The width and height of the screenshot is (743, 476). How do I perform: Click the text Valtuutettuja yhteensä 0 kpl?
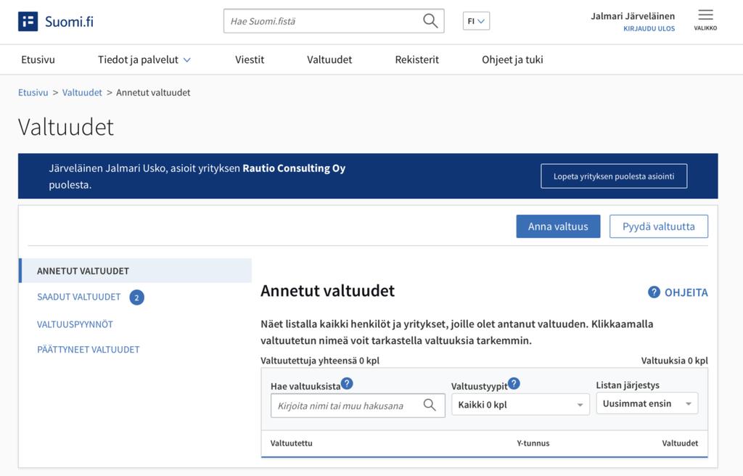(x=320, y=361)
